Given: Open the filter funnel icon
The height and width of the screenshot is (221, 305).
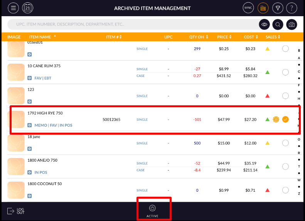Looking at the screenshot, I should (277, 8).
